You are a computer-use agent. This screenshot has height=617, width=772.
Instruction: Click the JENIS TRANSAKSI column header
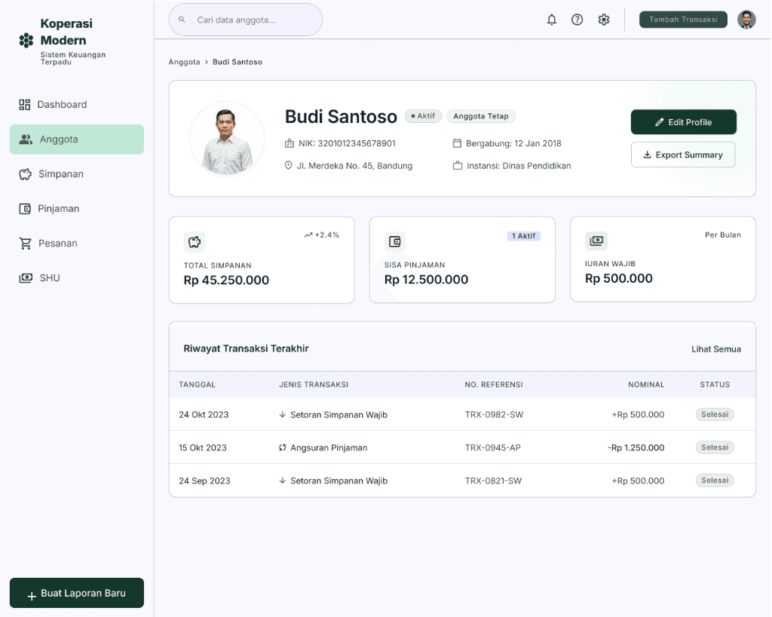[314, 385]
